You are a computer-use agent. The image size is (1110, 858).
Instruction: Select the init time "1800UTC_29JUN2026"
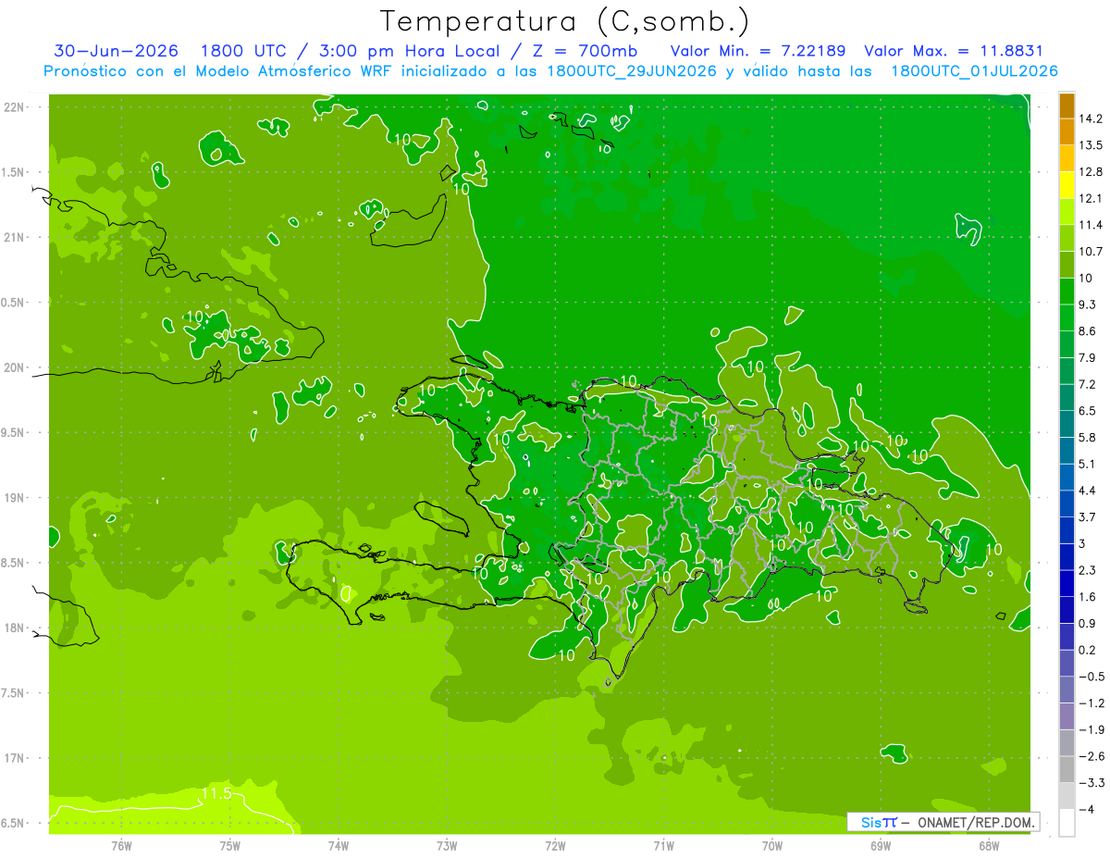click(630, 71)
